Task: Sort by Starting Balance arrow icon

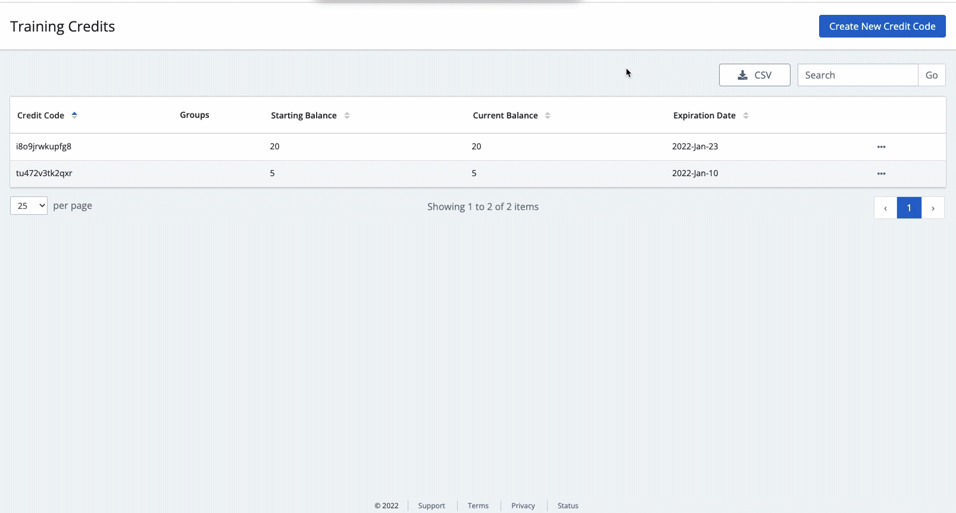Action: [347, 115]
